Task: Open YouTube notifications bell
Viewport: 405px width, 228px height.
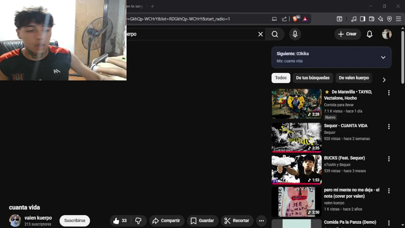Action: click(370, 34)
